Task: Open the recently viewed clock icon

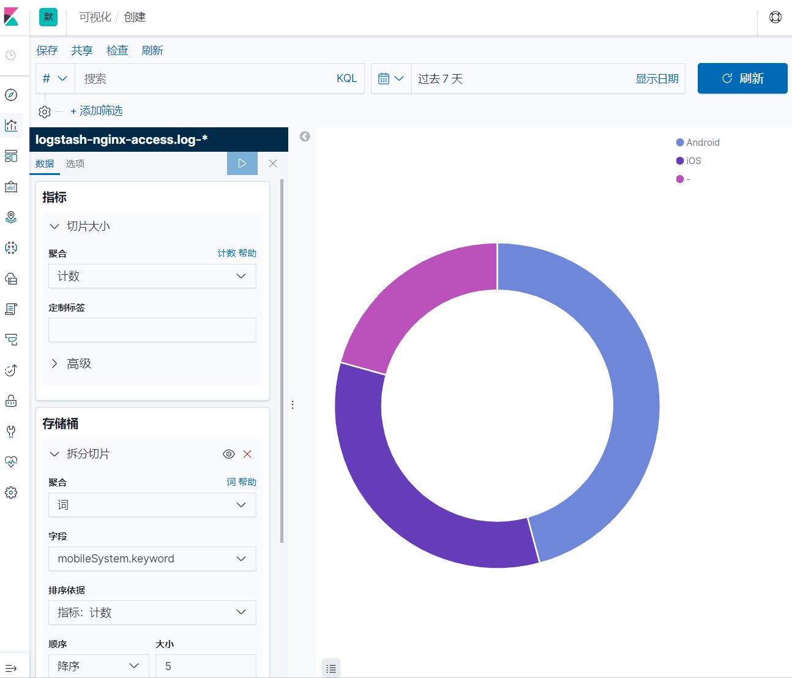Action: pos(10,55)
